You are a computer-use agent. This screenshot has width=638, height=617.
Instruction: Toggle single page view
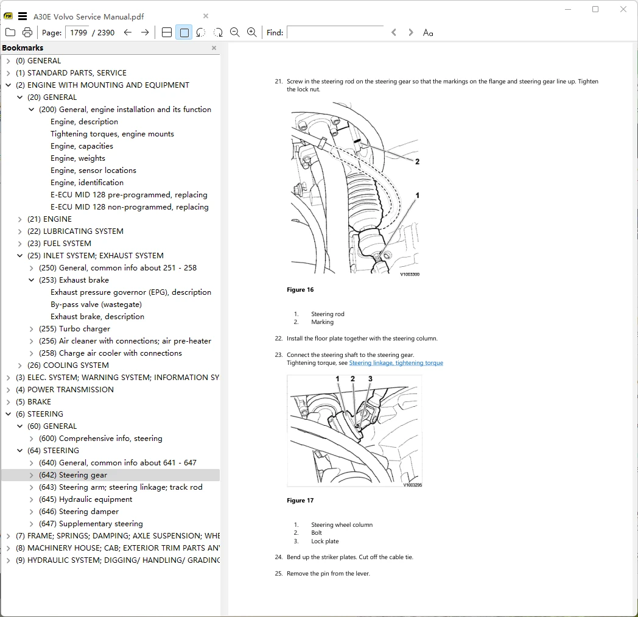tap(184, 32)
